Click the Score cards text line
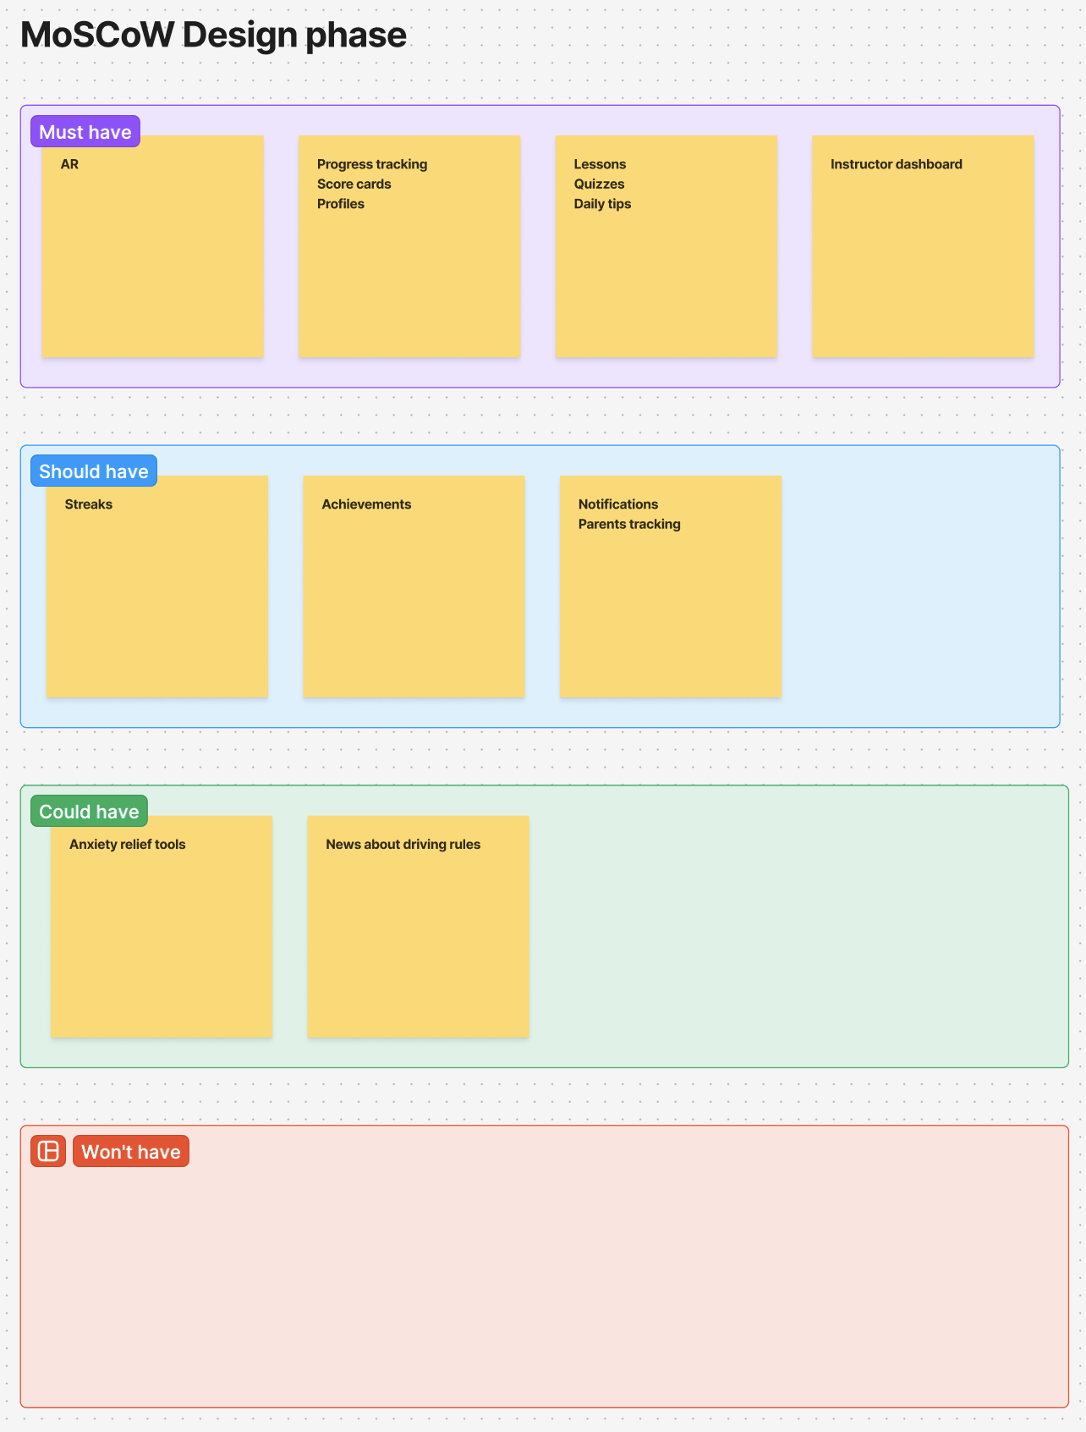The height and width of the screenshot is (1432, 1086). (x=354, y=185)
